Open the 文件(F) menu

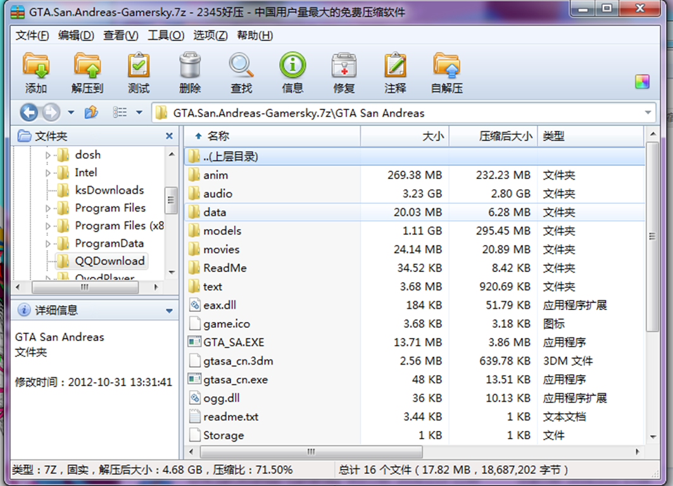point(32,35)
